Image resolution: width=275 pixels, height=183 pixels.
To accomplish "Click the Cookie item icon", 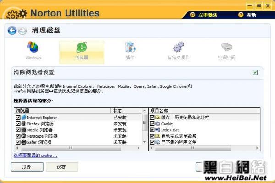I will tap(158, 124).
